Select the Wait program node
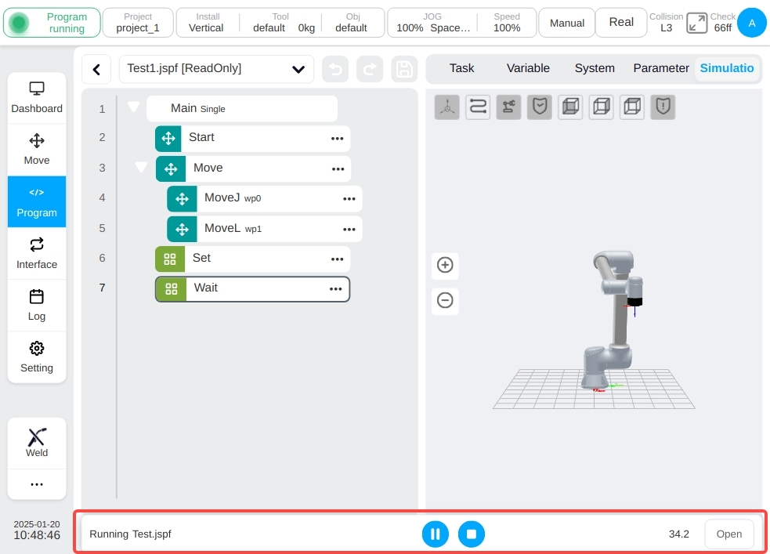 tap(253, 289)
